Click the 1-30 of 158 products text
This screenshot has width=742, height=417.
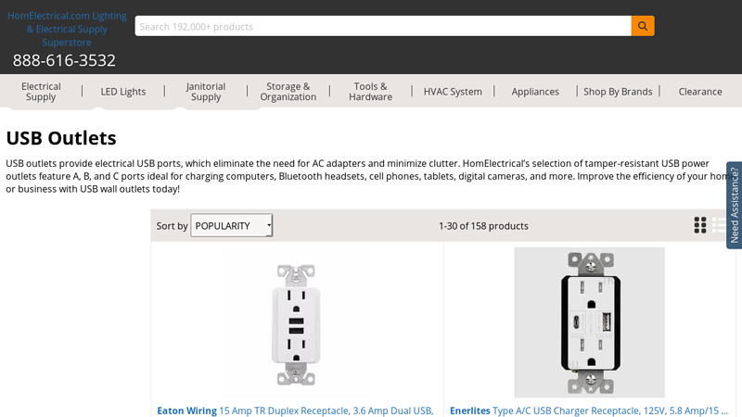[x=483, y=226]
